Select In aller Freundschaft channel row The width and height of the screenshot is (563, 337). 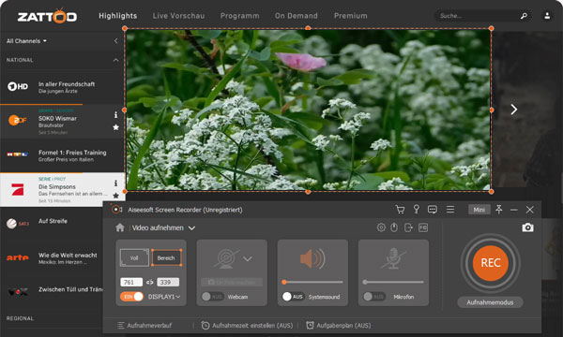coord(62,87)
